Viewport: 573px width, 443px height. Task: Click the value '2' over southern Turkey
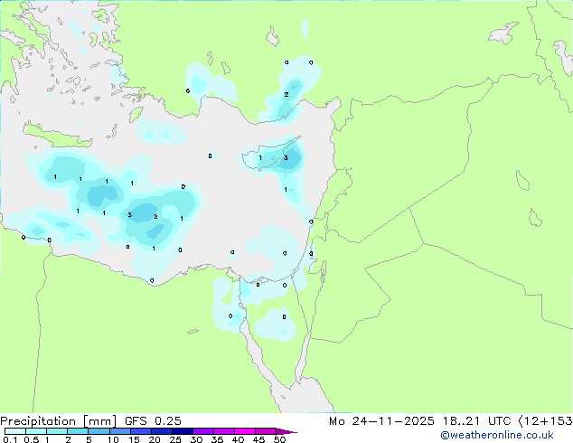[286, 95]
